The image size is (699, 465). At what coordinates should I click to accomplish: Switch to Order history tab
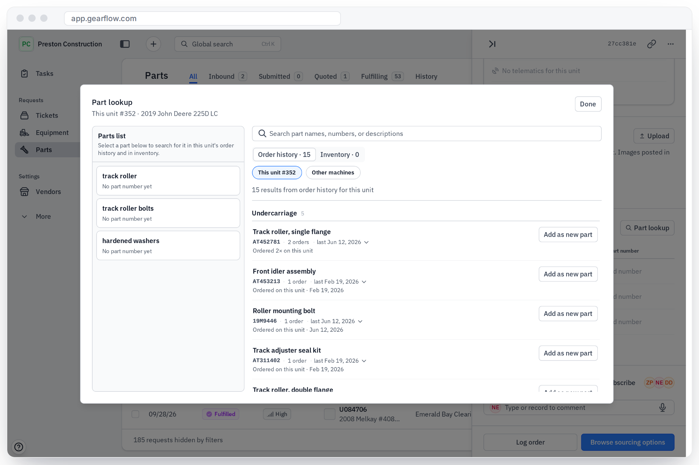click(x=284, y=155)
